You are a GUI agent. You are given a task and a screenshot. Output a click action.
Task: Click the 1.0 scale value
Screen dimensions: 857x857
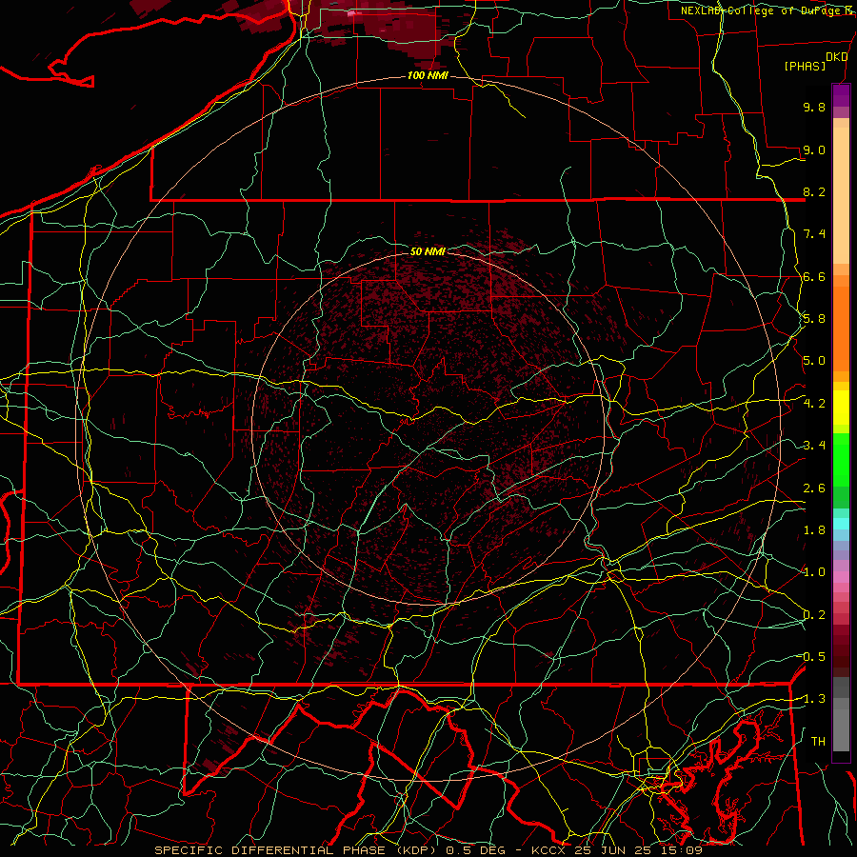point(814,572)
